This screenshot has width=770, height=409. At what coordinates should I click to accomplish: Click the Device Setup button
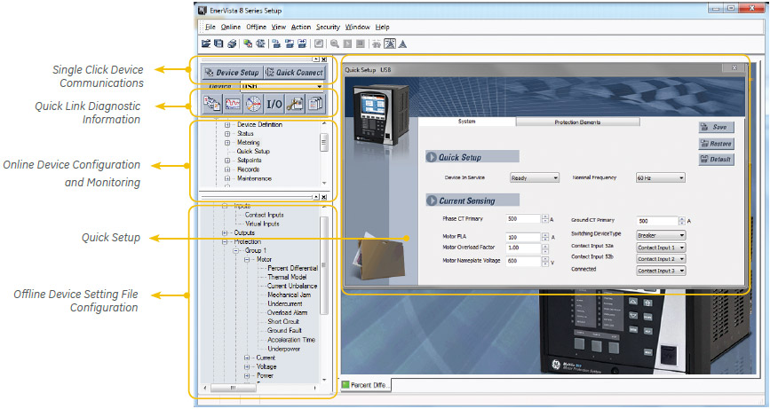pyautogui.click(x=233, y=73)
